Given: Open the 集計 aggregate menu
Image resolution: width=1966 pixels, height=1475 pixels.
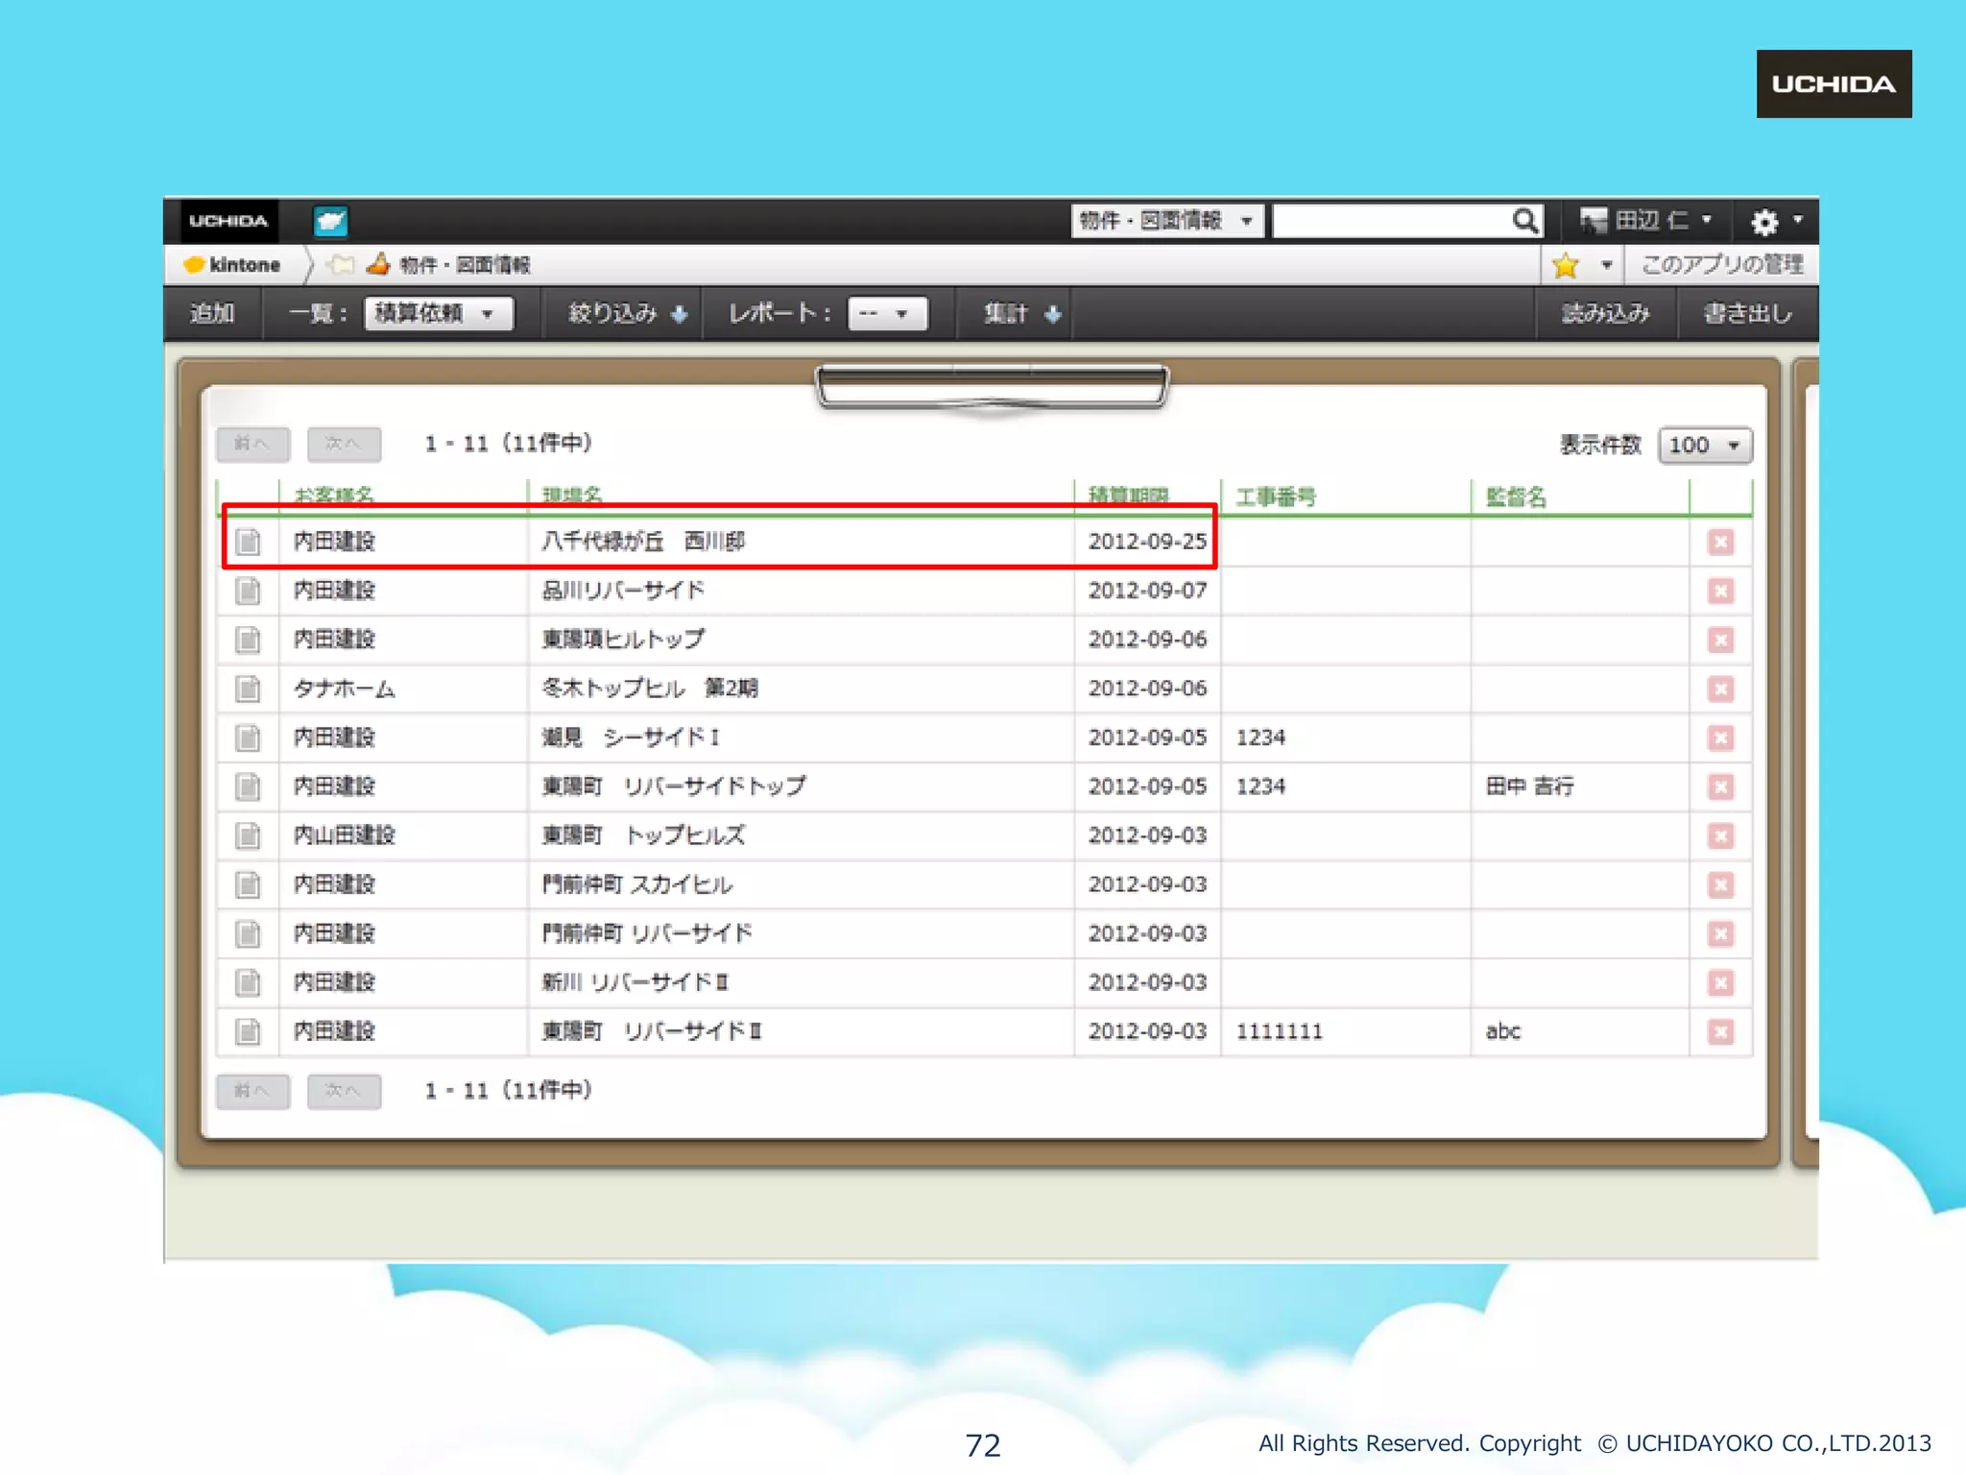Looking at the screenshot, I should [1020, 313].
